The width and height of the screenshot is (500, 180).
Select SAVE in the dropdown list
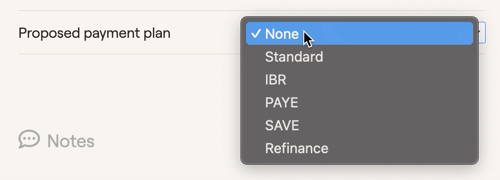pyautogui.click(x=360, y=125)
